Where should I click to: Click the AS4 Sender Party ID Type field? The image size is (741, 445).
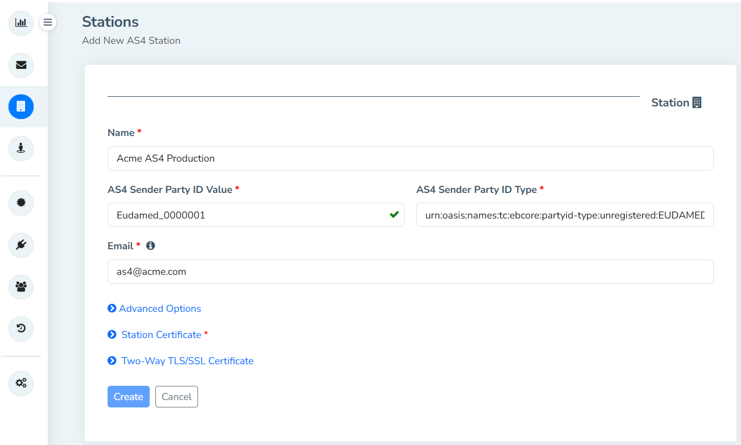coord(564,215)
